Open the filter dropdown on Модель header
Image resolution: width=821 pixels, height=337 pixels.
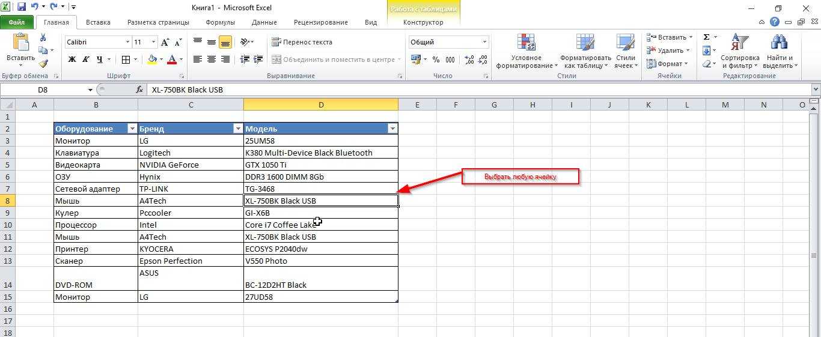392,129
